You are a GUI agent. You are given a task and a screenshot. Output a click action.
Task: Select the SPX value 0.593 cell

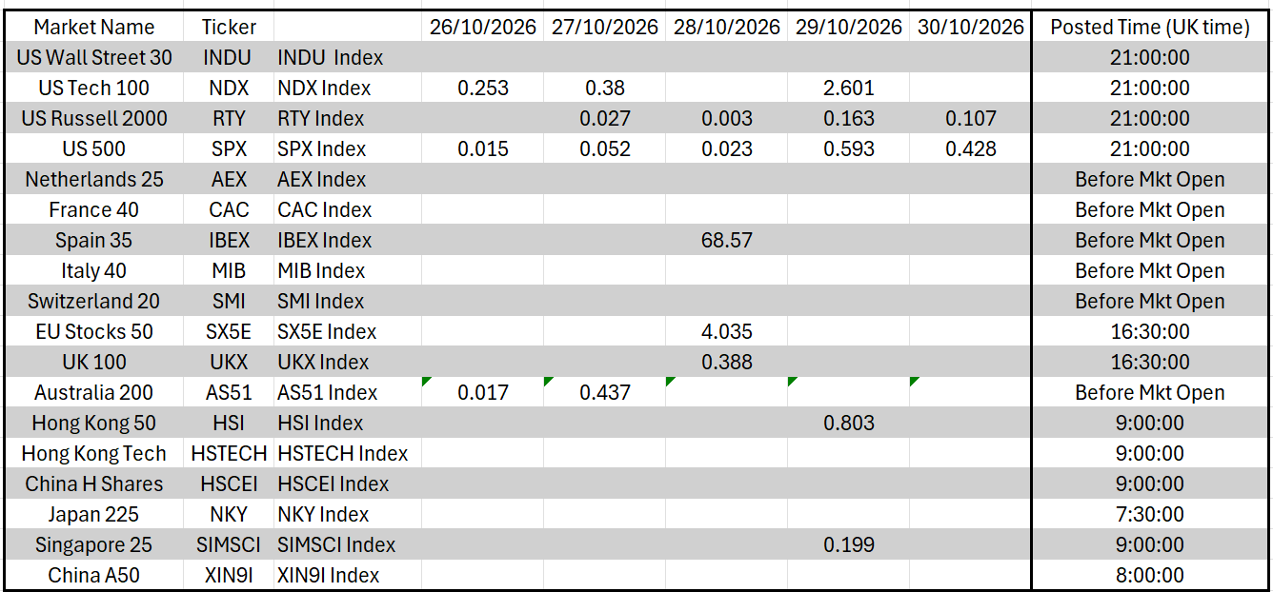click(x=849, y=148)
